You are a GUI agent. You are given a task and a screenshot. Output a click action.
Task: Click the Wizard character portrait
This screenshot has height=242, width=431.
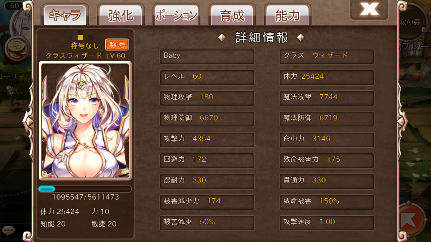click(85, 121)
